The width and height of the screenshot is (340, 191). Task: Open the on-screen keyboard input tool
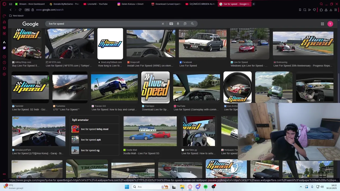[x=171, y=24]
